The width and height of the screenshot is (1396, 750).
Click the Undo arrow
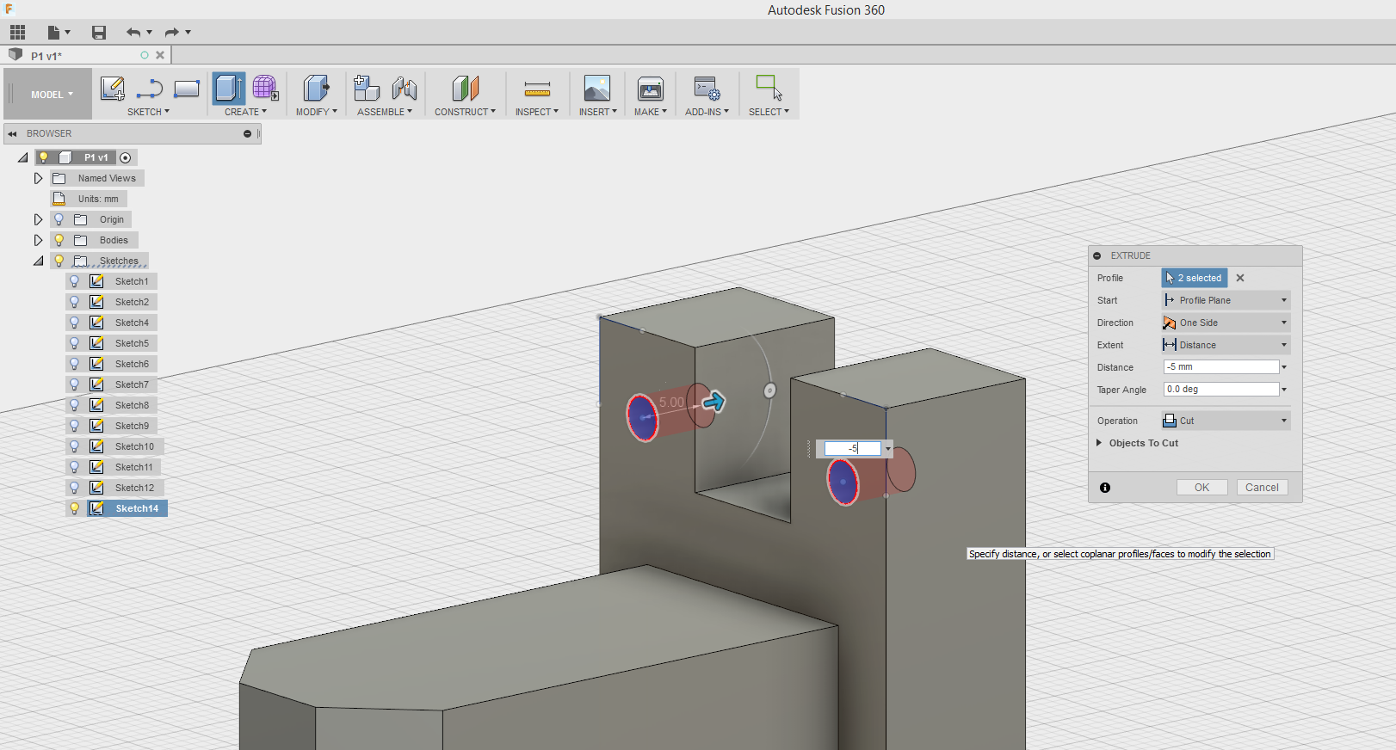pos(133,33)
